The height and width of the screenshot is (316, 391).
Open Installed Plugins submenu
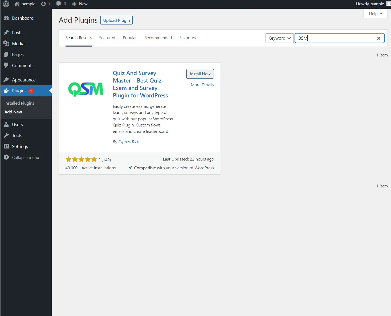pyautogui.click(x=19, y=103)
